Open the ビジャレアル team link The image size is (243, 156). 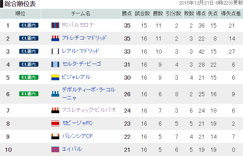tap(76, 77)
